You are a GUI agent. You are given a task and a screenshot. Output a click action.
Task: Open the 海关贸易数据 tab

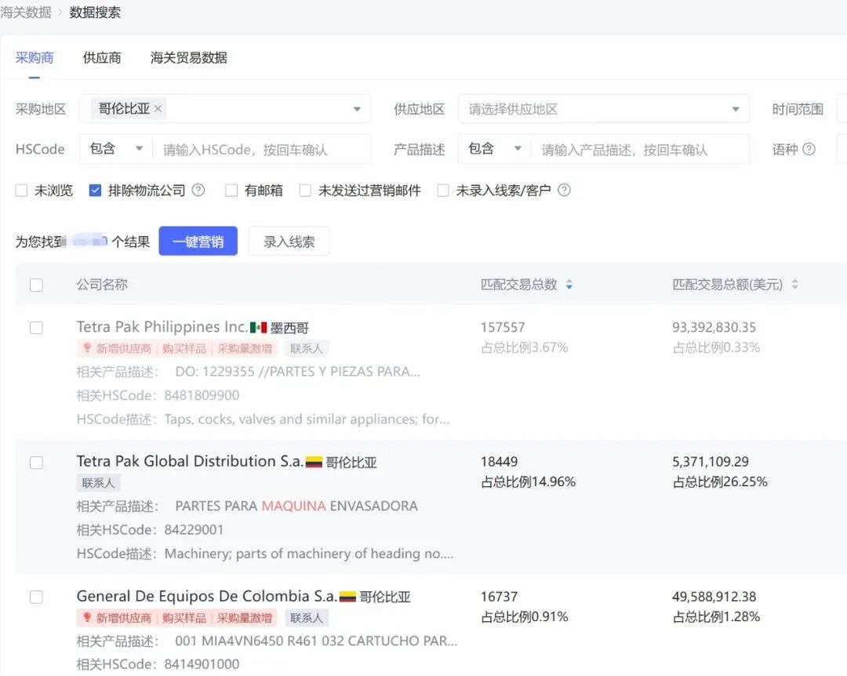coord(187,56)
